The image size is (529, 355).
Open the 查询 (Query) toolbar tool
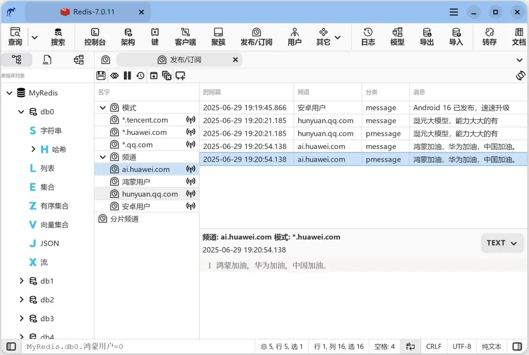tap(15, 36)
